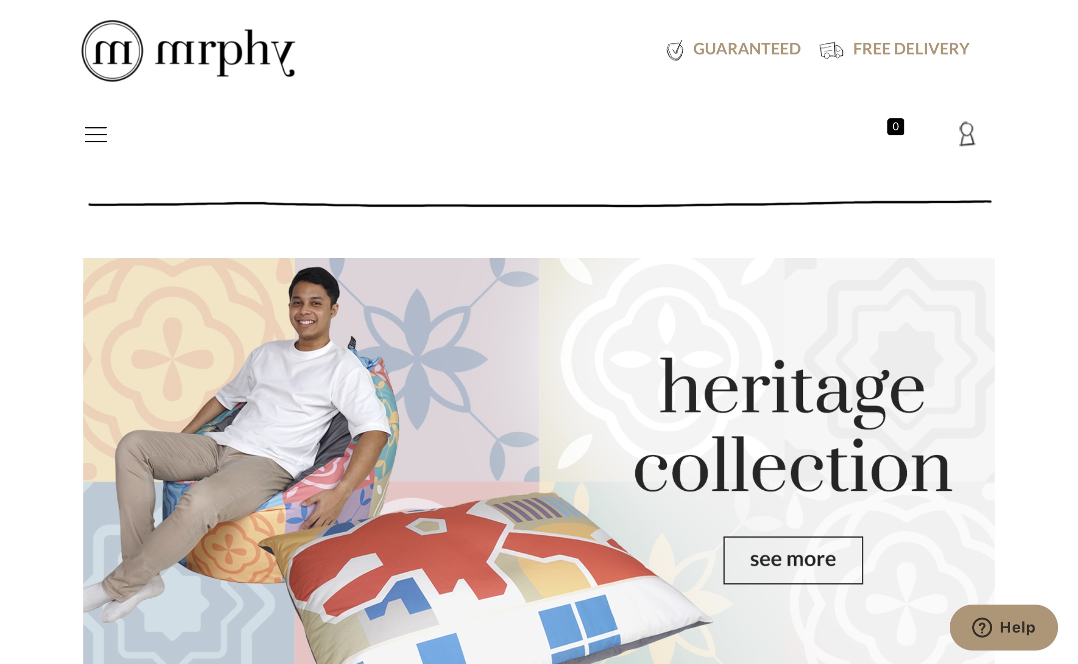
Task: Click the circular mrphy logo emblem
Action: [x=112, y=51]
